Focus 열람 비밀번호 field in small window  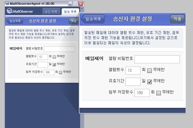coord(60,49)
